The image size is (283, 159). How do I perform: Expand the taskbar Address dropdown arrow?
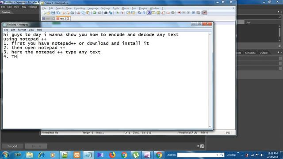pyautogui.click(x=217, y=155)
